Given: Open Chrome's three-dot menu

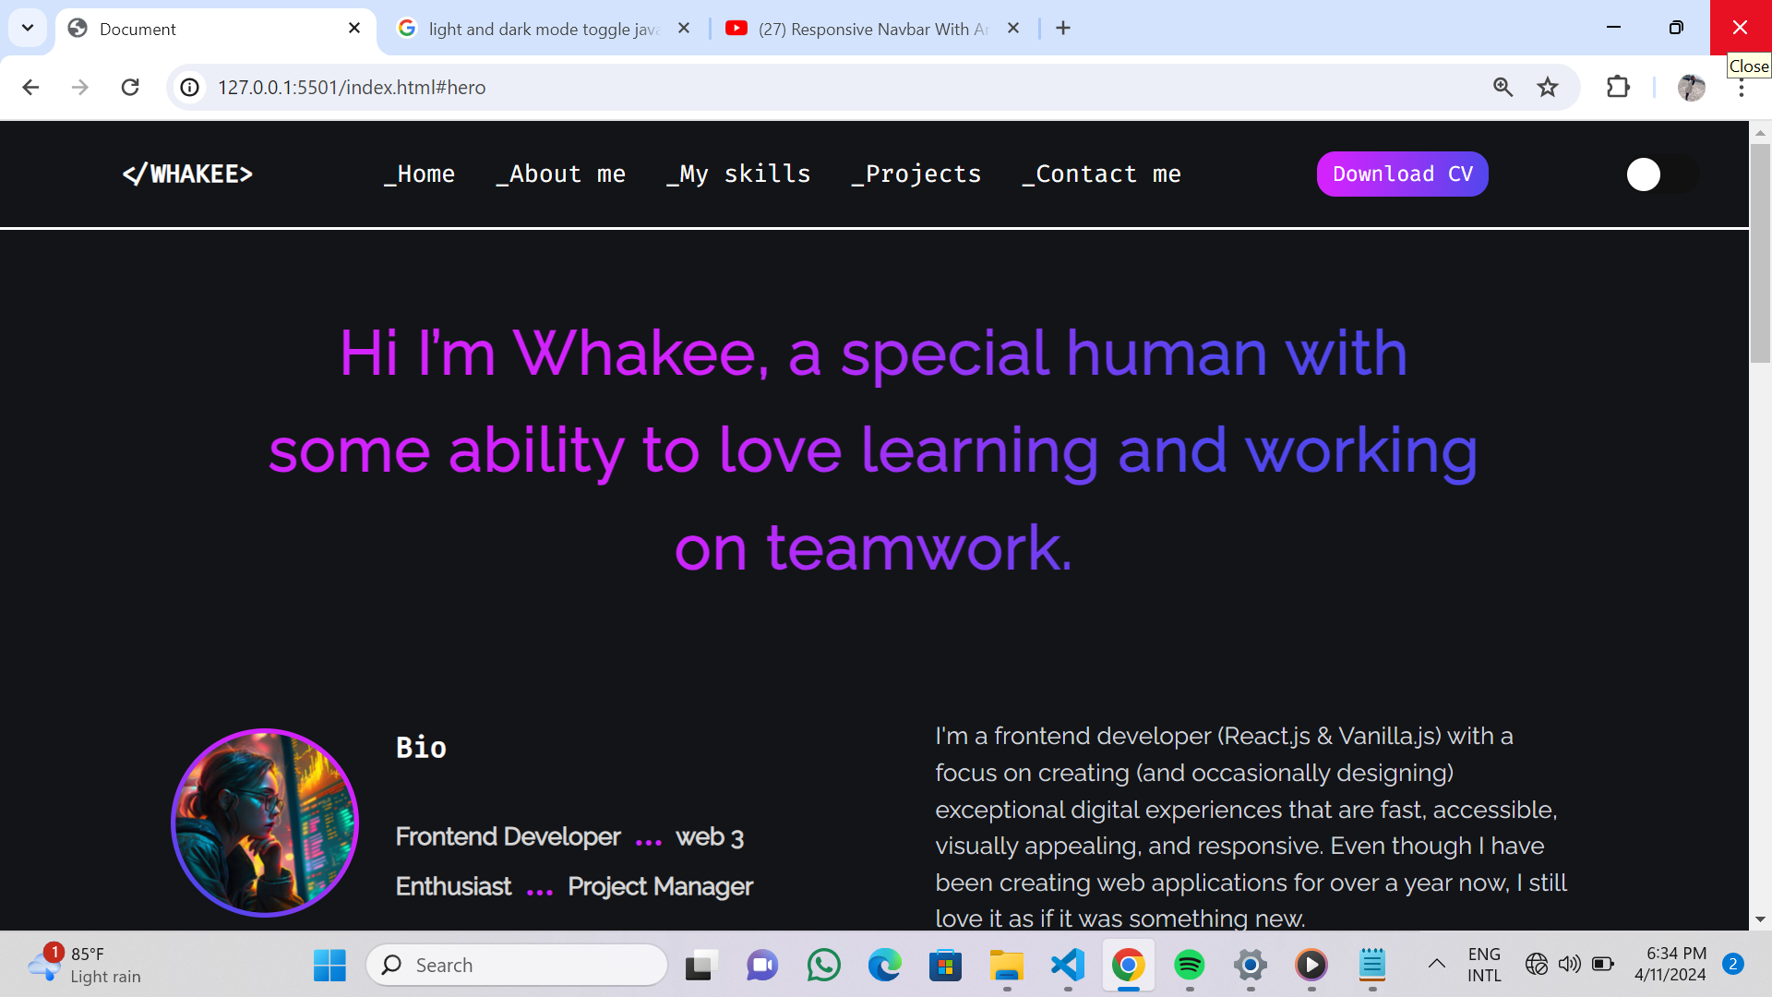Looking at the screenshot, I should tap(1742, 87).
